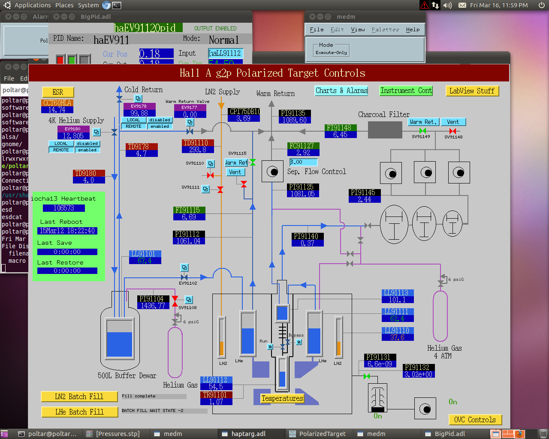Set EV9180 control to REMOTE
This screenshot has height=439, width=549.
pyautogui.click(x=61, y=150)
